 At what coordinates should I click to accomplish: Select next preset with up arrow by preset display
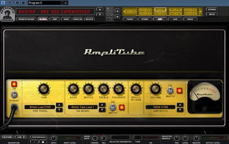[x=100, y=10]
